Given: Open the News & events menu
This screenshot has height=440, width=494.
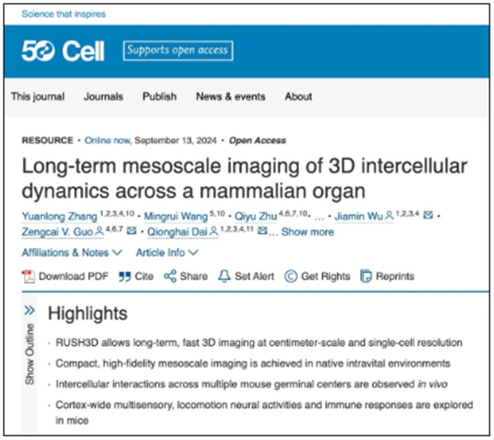Looking at the screenshot, I should pyautogui.click(x=230, y=97).
